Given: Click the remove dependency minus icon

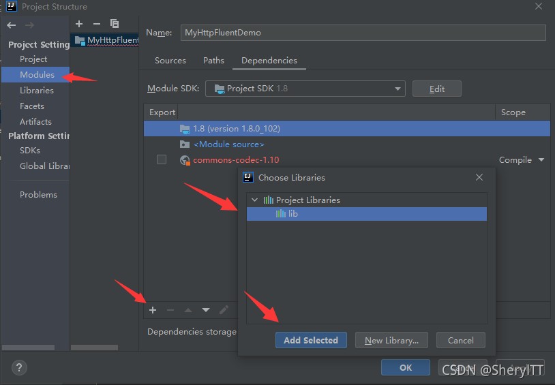Looking at the screenshot, I should click(x=170, y=310).
